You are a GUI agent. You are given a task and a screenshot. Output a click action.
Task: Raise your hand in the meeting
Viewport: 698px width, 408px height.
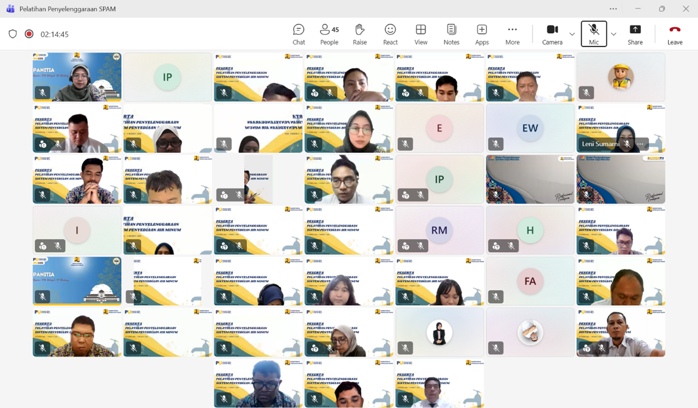[x=359, y=34]
